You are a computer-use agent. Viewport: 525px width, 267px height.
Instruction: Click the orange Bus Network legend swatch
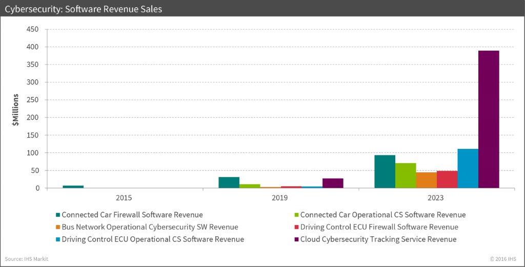pos(58,227)
